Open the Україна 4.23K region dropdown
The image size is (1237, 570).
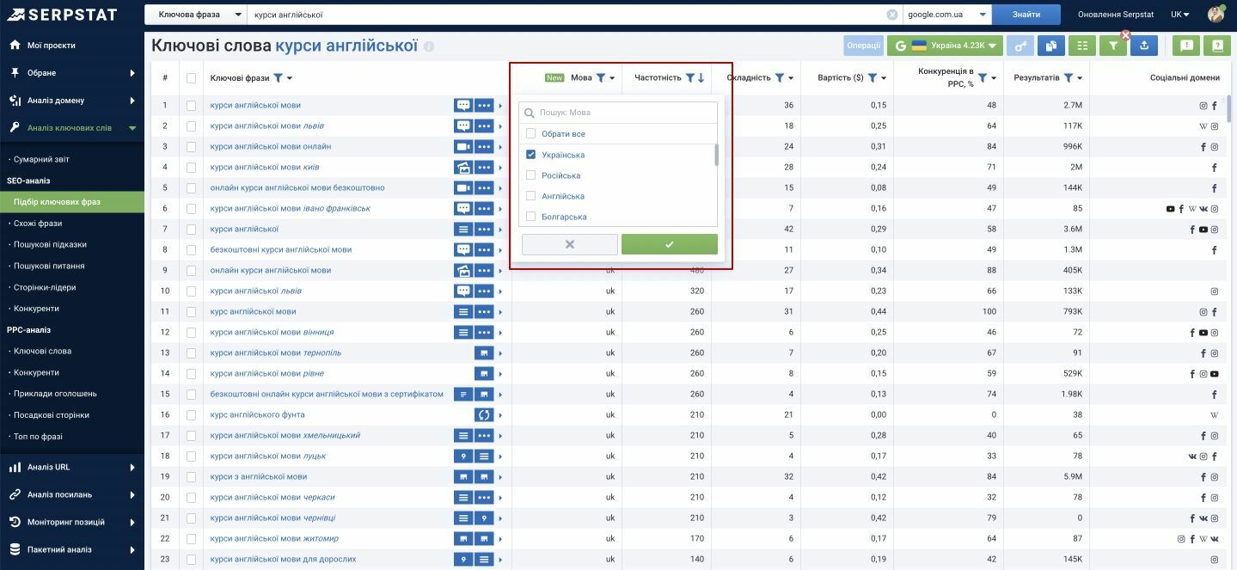pyautogui.click(x=945, y=46)
